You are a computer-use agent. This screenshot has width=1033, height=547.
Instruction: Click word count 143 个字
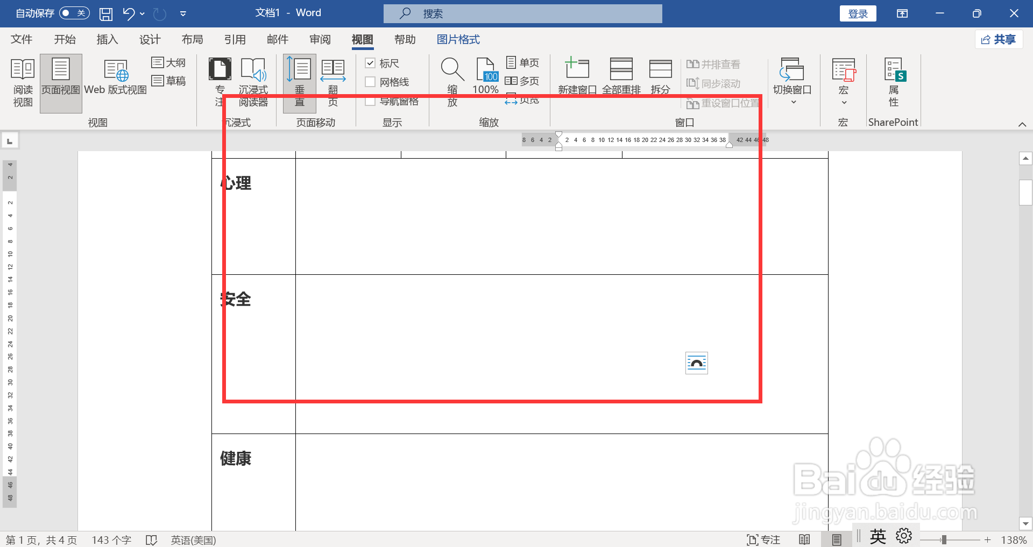click(x=111, y=539)
